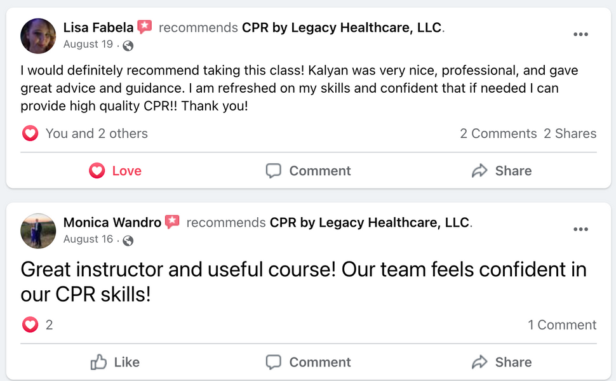Click the heart reaction icon on Lisa's post
The height and width of the screenshot is (381, 616).
30,133
